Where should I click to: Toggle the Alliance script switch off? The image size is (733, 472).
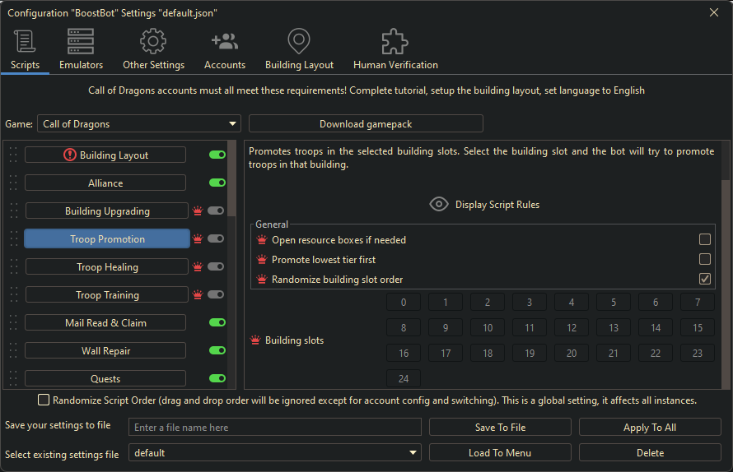point(217,183)
